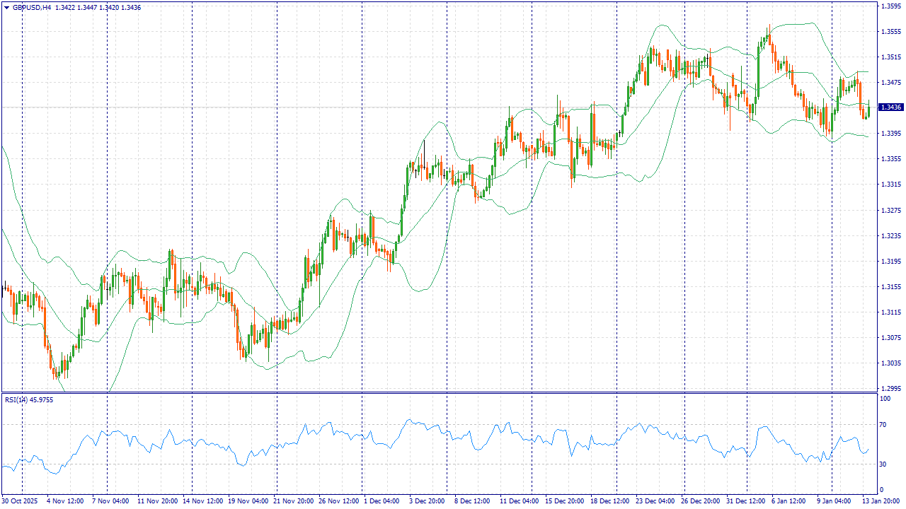Click the 23 Dec 04:00 time label
The image size is (906, 509).
pos(655,501)
